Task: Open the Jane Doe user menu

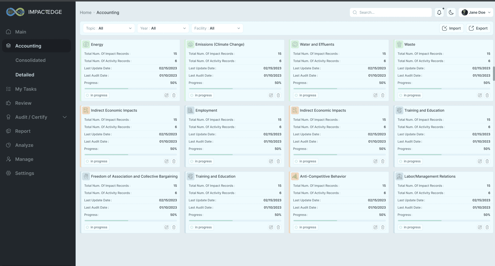Action: point(476,12)
